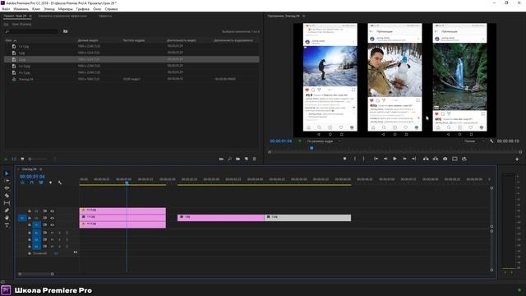Image resolution: width=526 pixels, height=296 pixels.
Task: Click Add Marker button in timeline header
Action: (x=50, y=183)
